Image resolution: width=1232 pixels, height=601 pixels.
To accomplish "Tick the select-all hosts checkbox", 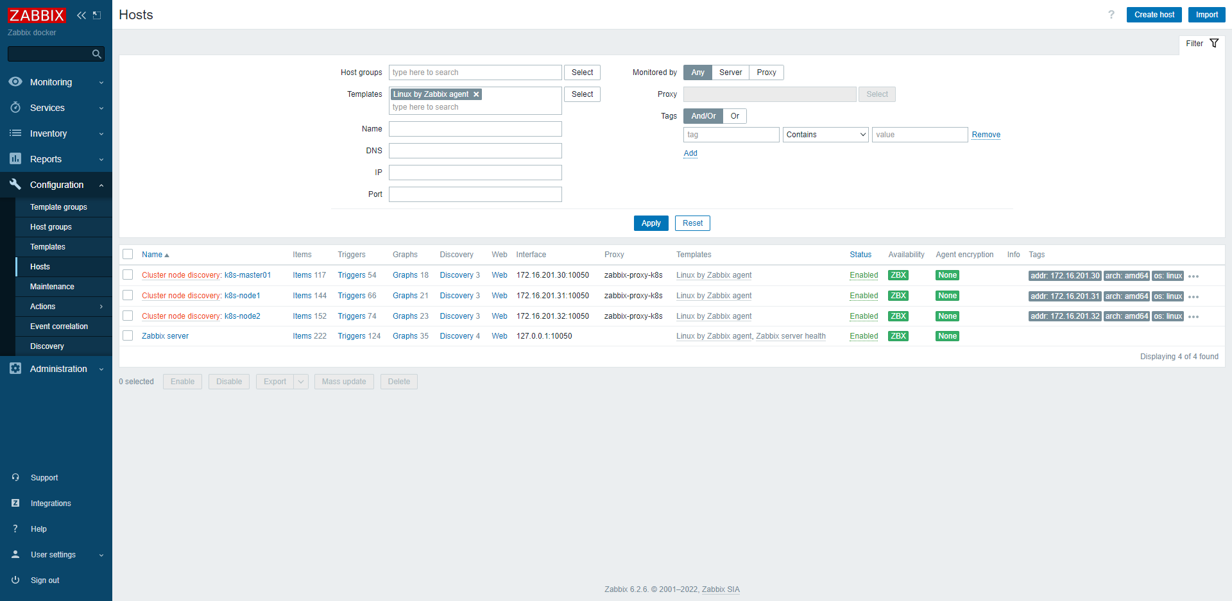I will (128, 254).
